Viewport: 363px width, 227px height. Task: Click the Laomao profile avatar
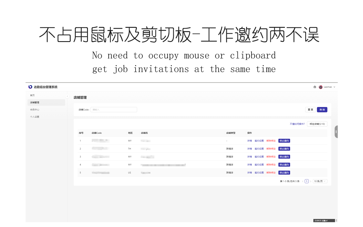click(x=320, y=87)
